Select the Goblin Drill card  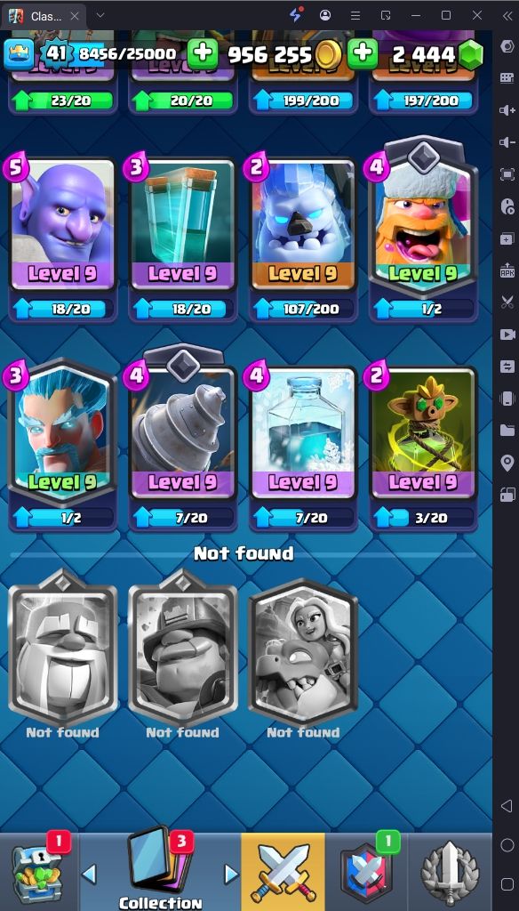pyautogui.click(x=183, y=427)
